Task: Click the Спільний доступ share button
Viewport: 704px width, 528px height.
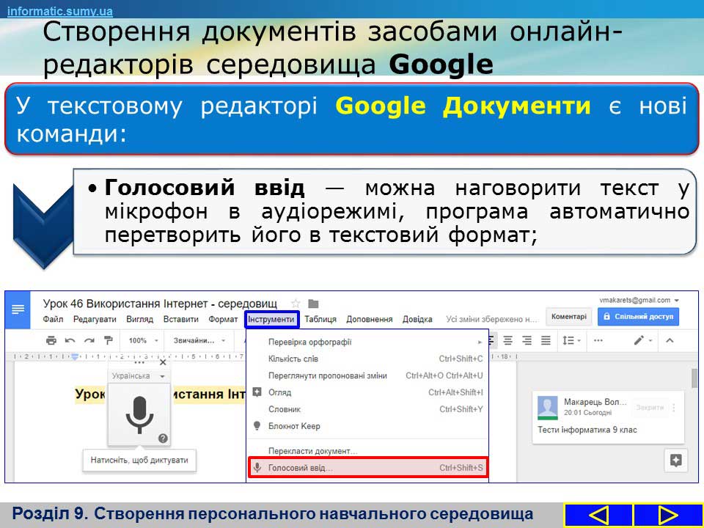Action: 638,317
